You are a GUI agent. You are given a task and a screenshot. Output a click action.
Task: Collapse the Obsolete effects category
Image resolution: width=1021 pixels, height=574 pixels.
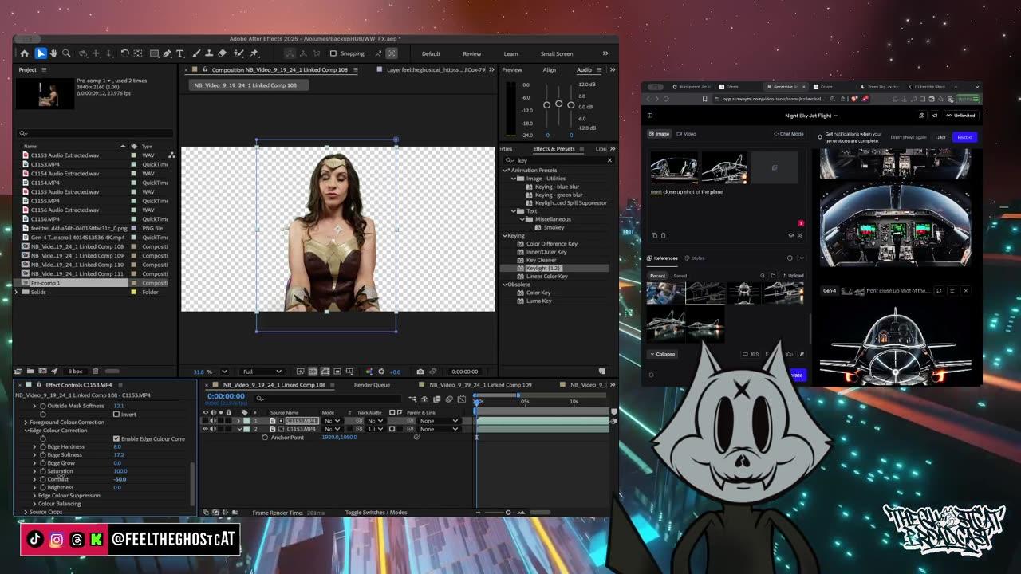pyautogui.click(x=505, y=285)
